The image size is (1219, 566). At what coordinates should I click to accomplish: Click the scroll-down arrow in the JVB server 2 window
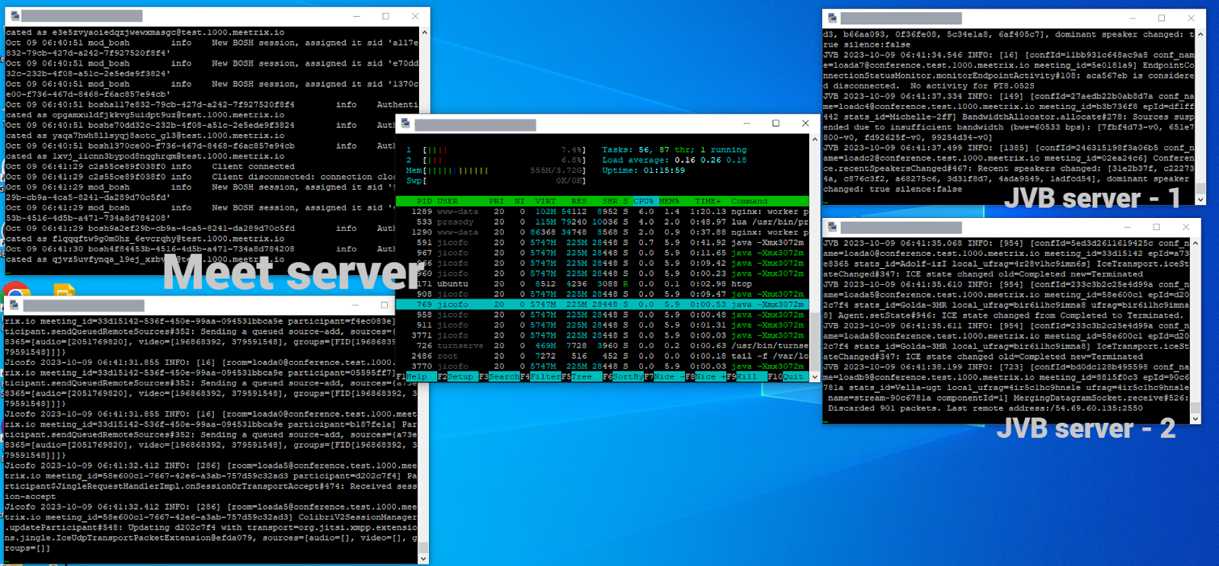tap(1195, 418)
